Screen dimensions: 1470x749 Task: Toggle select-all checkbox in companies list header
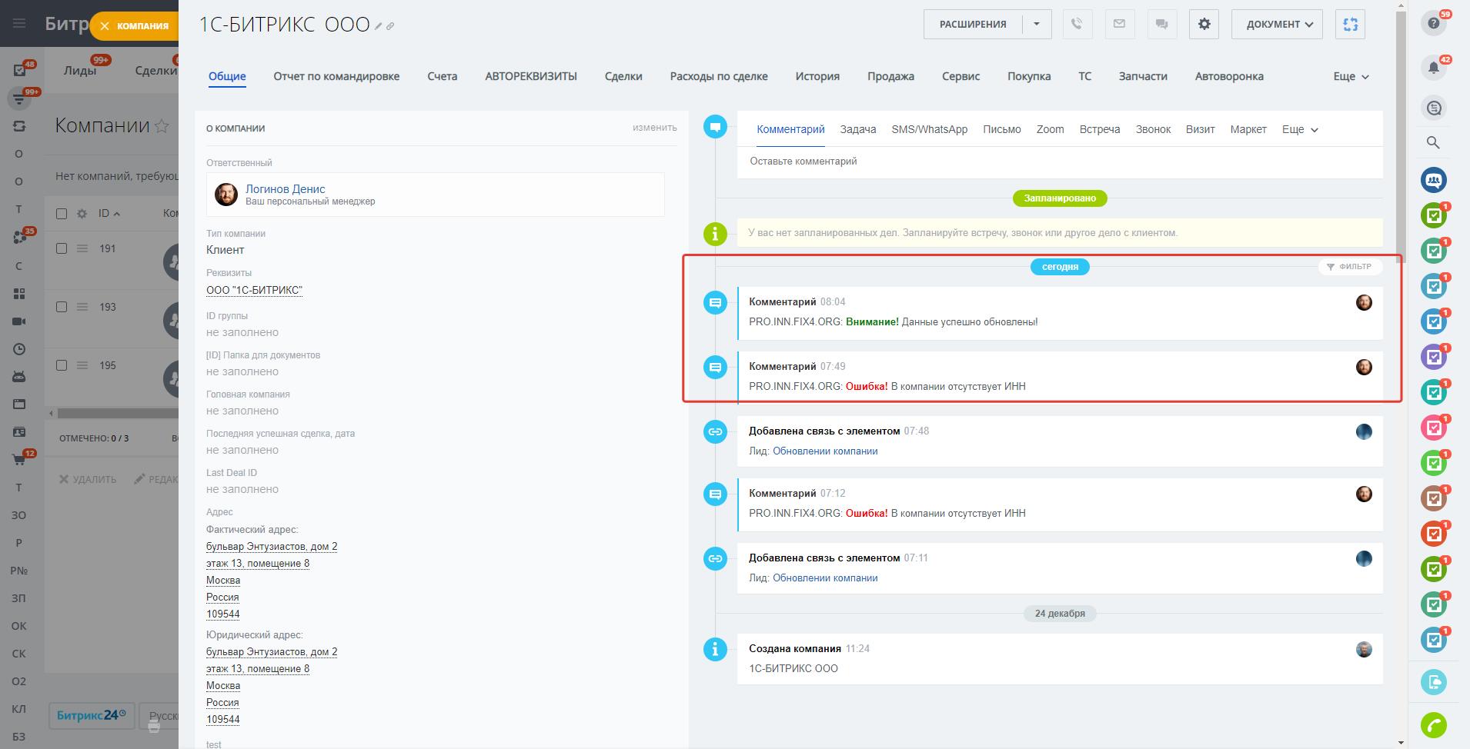(x=62, y=214)
